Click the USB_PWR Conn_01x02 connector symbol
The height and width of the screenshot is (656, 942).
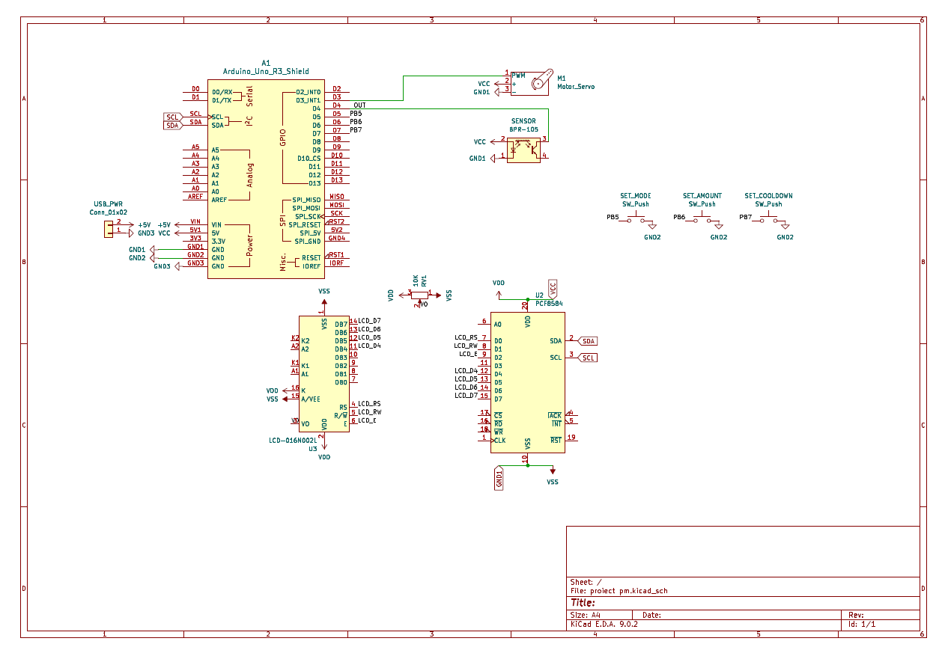[x=109, y=227]
